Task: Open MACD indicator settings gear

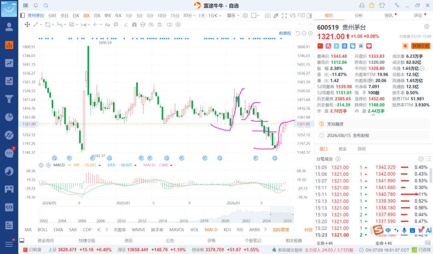Action: pos(41,165)
